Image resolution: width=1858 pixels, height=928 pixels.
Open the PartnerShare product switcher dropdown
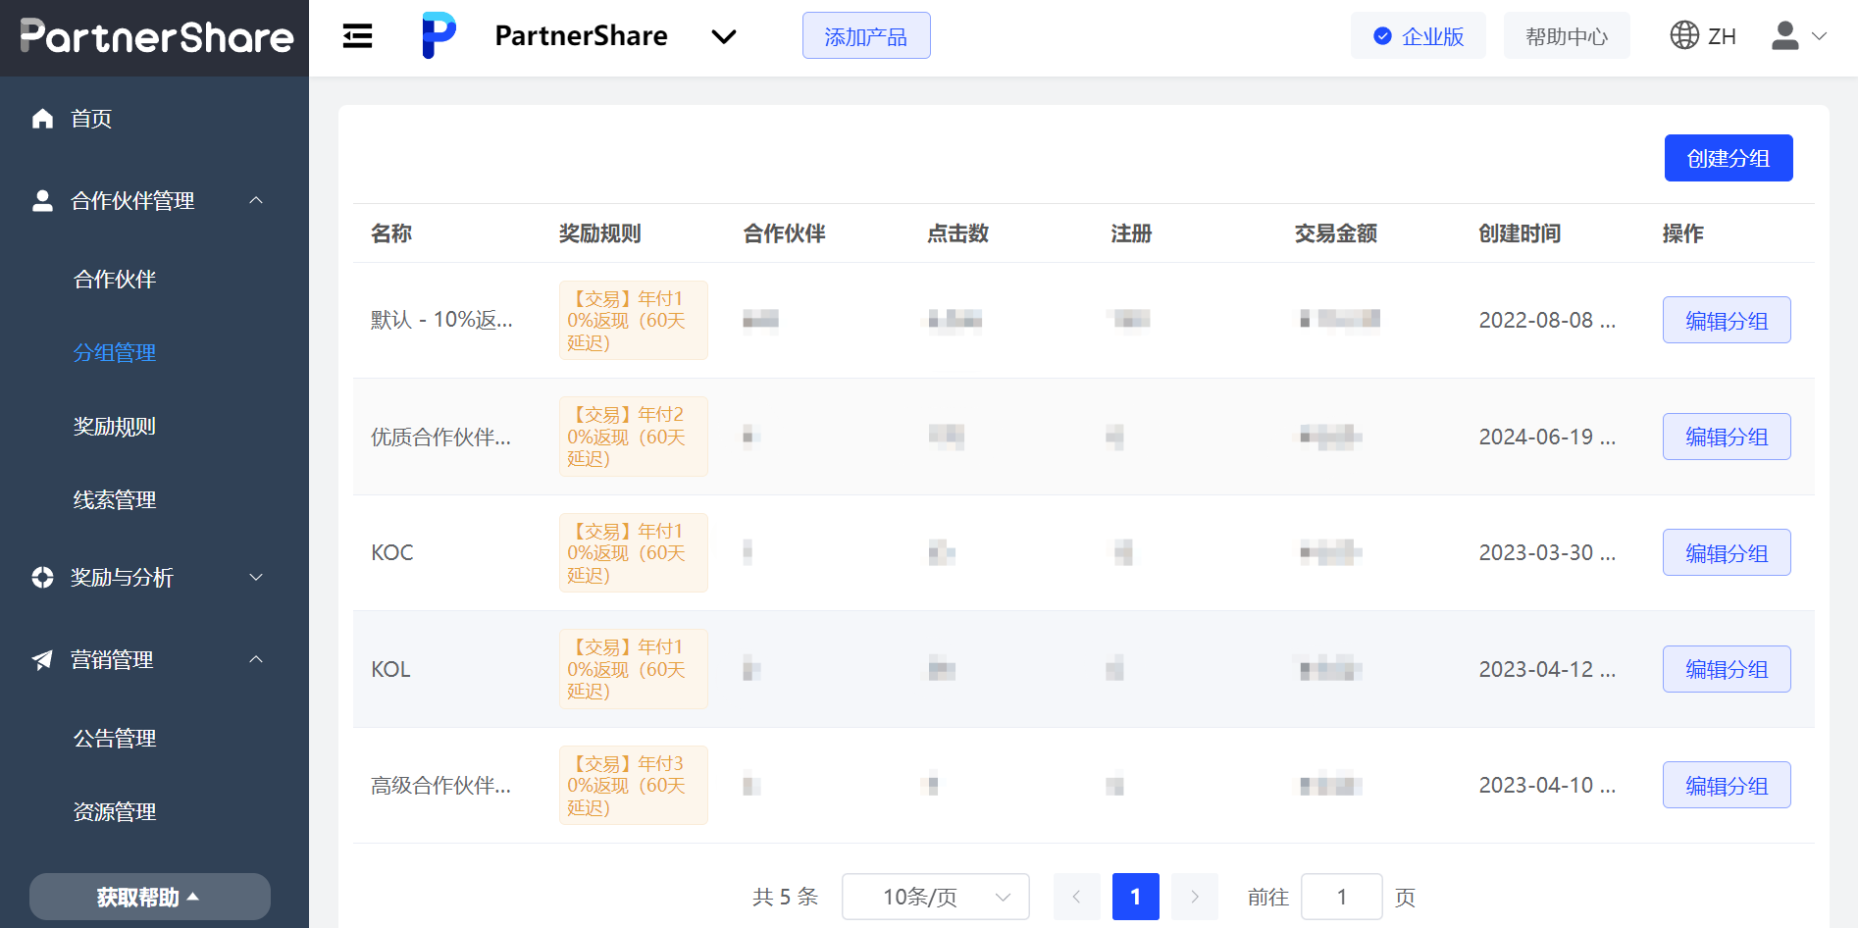[723, 36]
